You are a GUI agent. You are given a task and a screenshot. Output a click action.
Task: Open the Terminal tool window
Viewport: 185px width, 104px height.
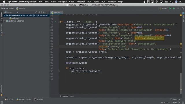38,99
